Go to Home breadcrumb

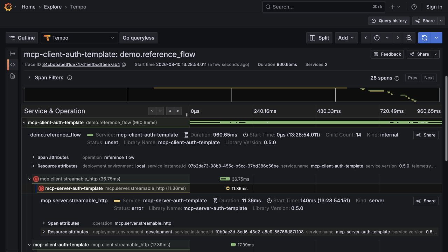[x=28, y=7]
